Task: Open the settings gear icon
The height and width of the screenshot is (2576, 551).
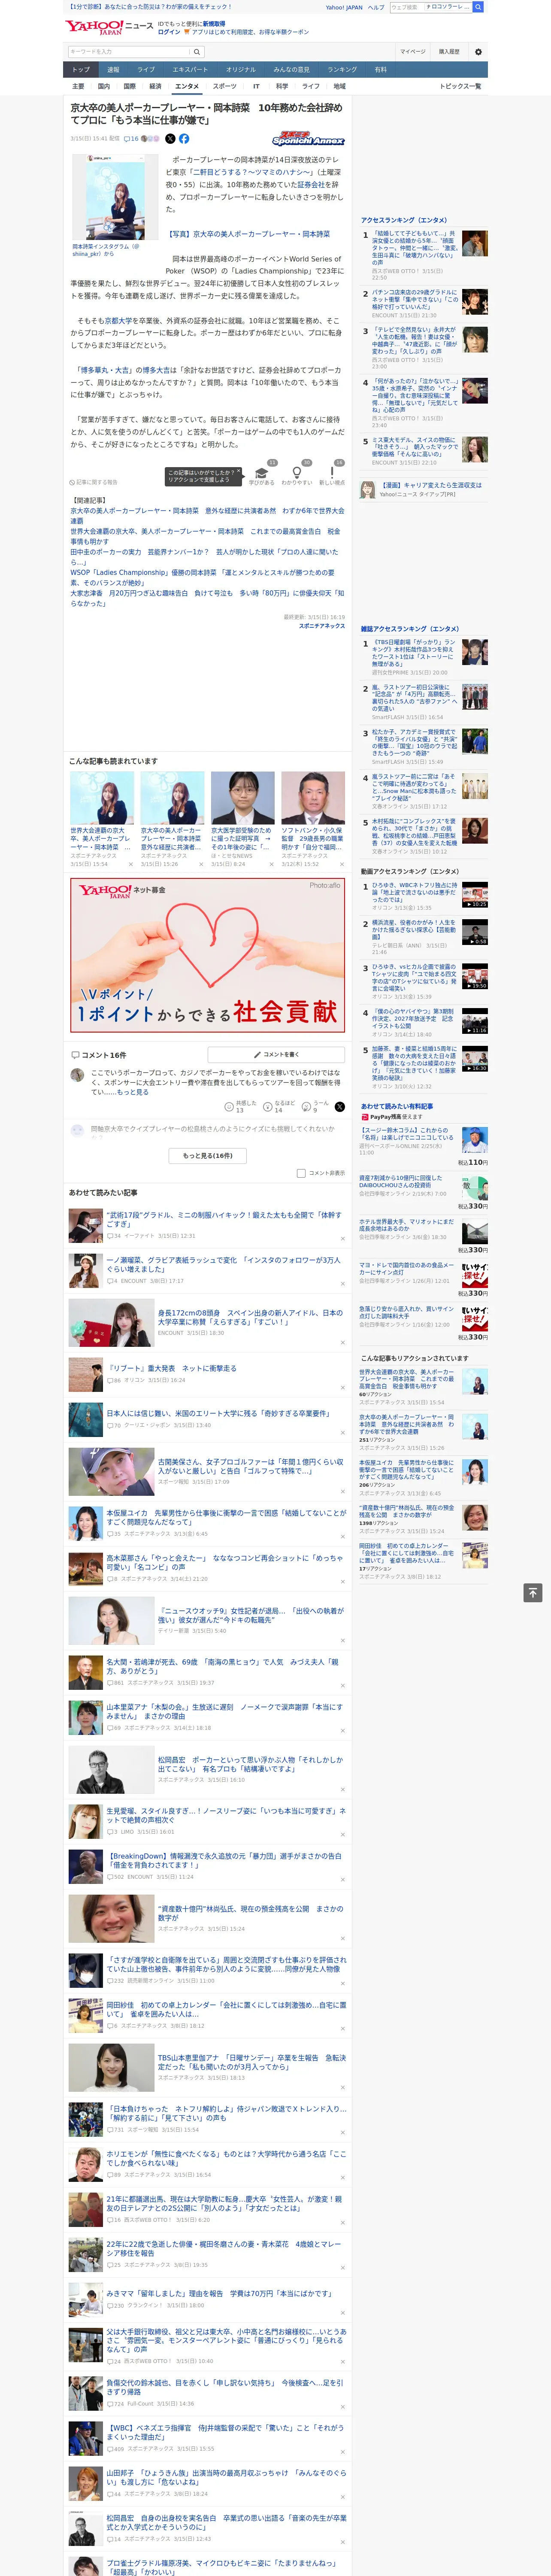Action: tap(478, 52)
